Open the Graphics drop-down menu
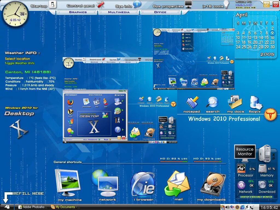 point(78,12)
